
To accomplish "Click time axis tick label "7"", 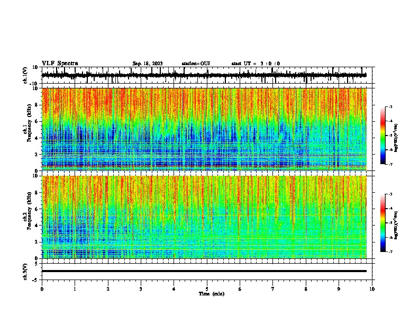I will click(273, 289).
